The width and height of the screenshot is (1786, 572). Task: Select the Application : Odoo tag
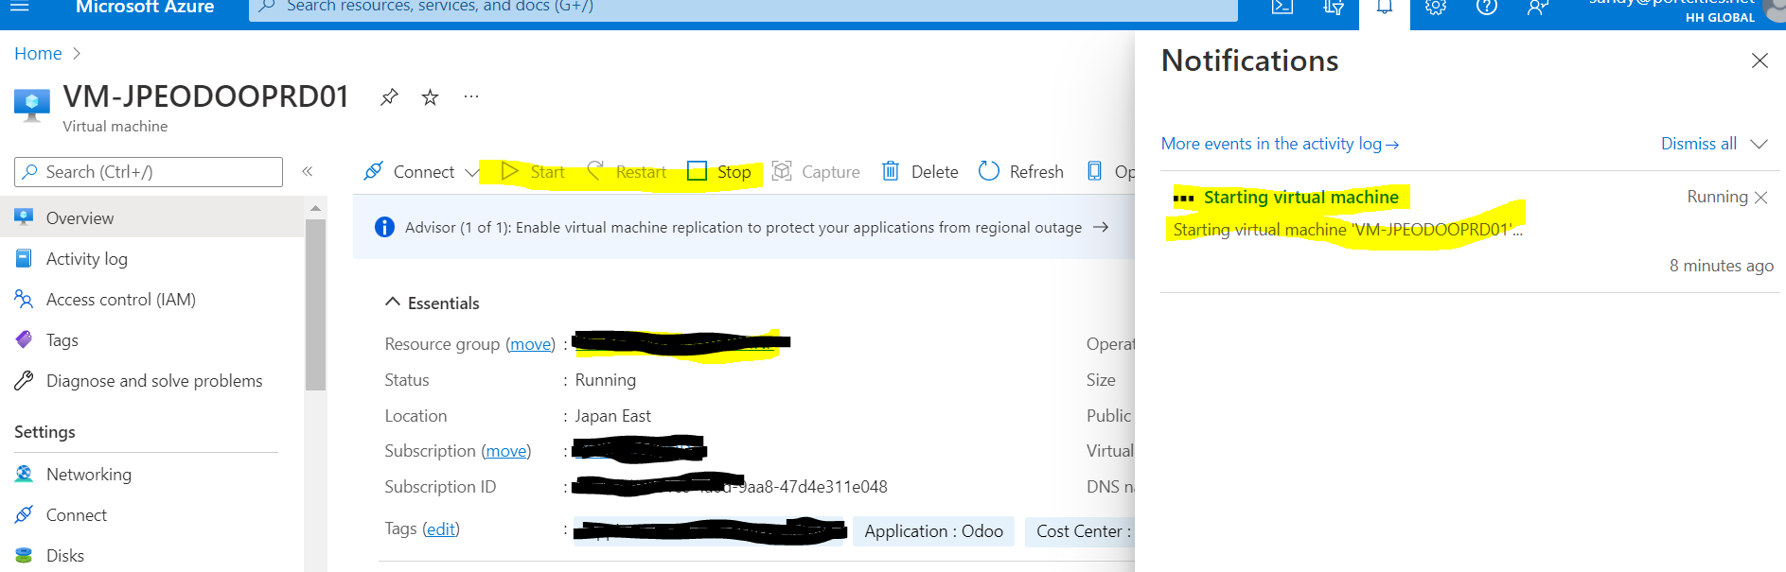coord(933,531)
